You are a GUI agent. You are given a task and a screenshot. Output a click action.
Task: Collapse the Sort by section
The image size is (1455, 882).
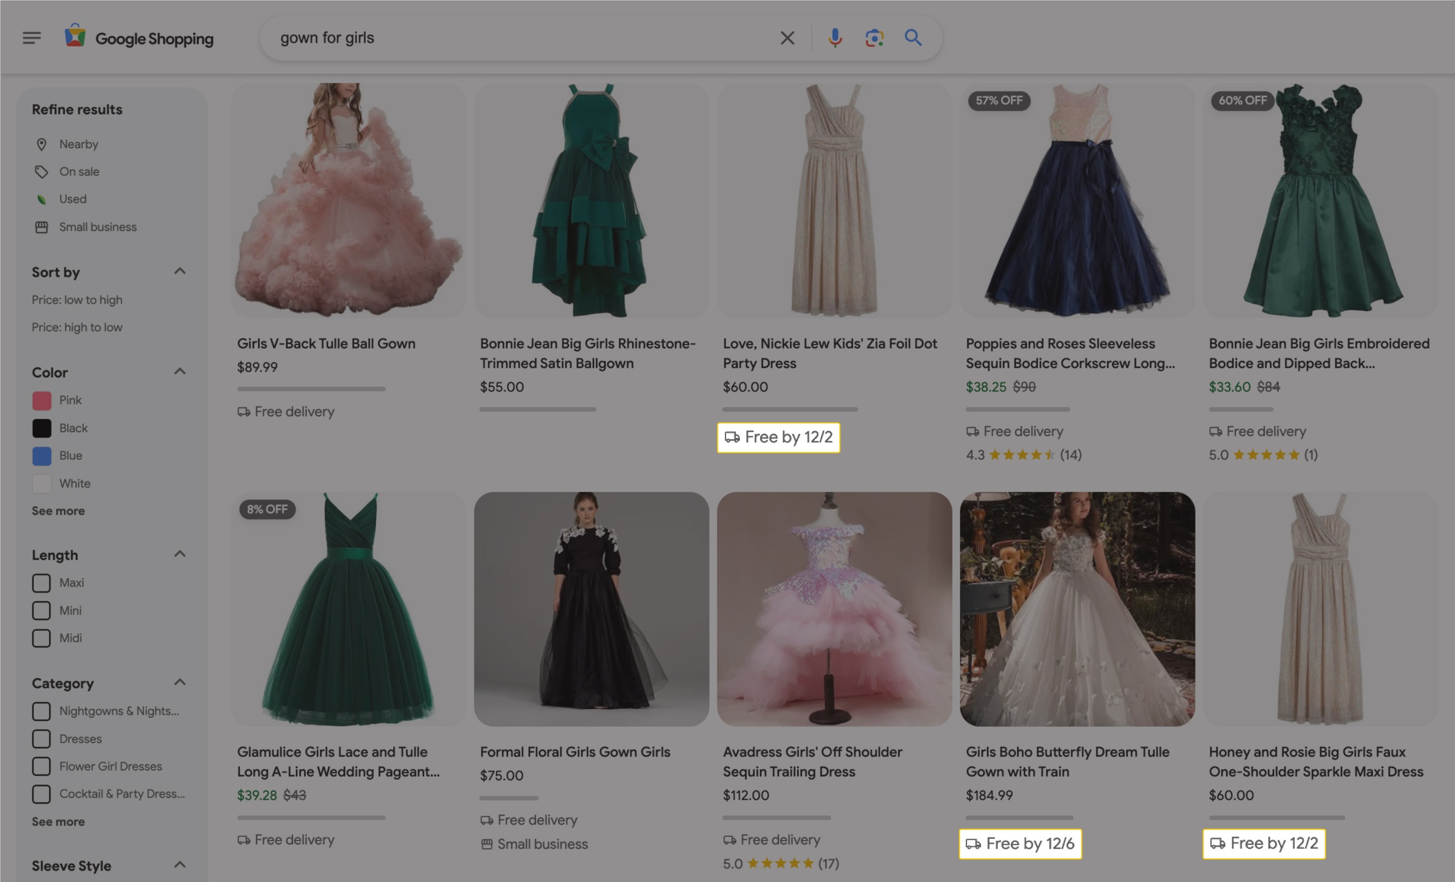[180, 271]
